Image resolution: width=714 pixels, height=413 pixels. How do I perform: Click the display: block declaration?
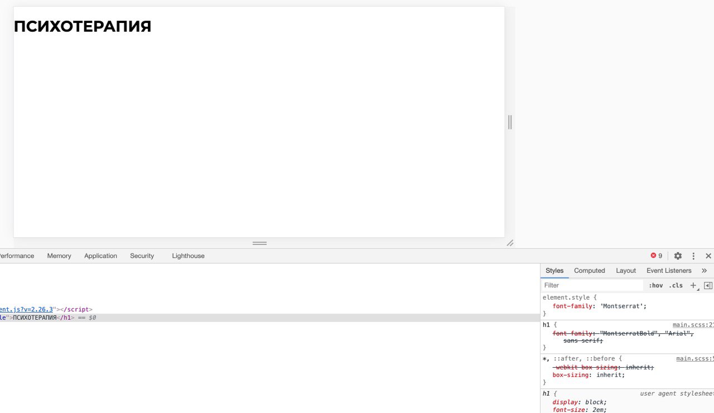(580, 402)
